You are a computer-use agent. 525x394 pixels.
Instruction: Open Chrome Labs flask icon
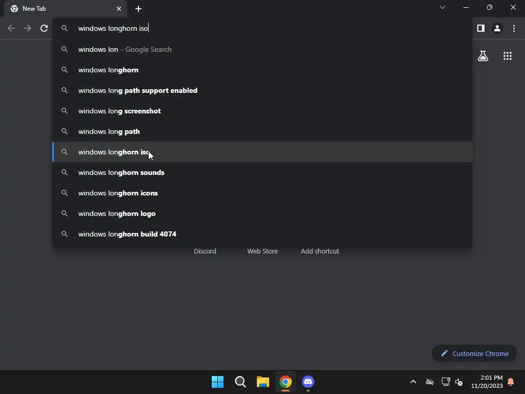pos(483,56)
